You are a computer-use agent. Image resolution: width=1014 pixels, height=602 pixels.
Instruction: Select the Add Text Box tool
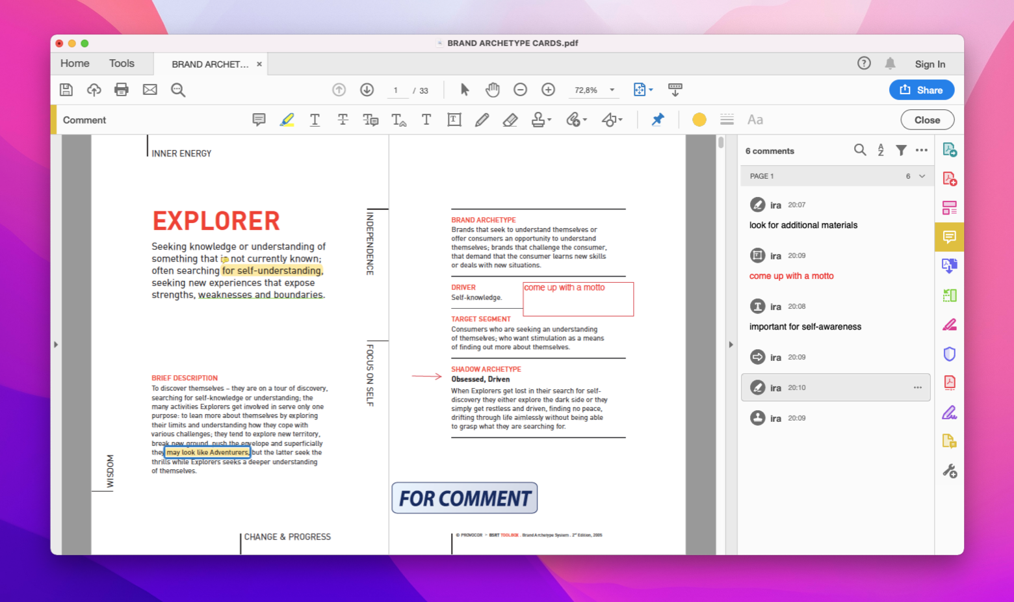tap(454, 120)
